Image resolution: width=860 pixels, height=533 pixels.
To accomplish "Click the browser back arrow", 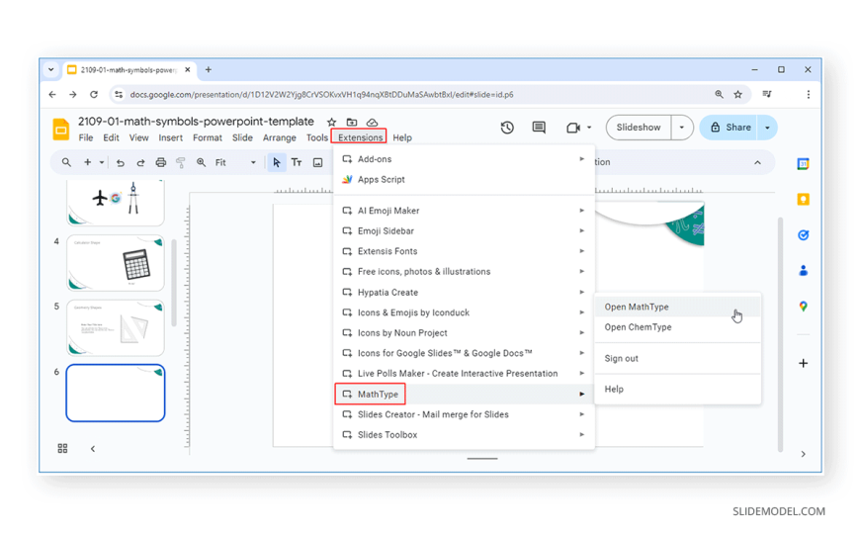I will point(52,94).
